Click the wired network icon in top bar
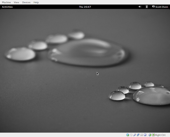Viewport: 170px width, 137px height. point(147,7)
